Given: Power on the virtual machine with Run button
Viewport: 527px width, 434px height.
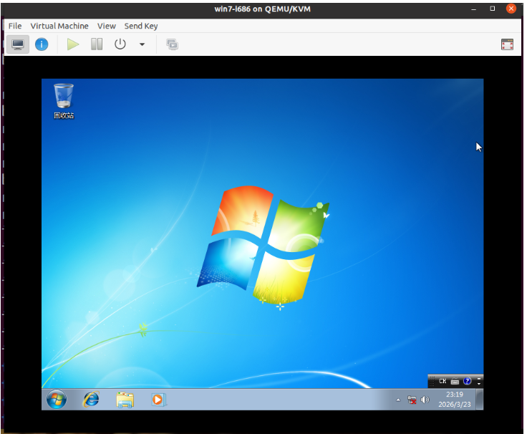Looking at the screenshot, I should click(73, 44).
